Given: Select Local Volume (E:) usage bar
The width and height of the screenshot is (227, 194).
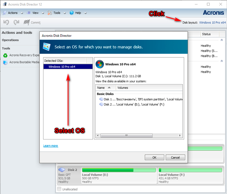Looking at the screenshot, I should click(119, 170).
